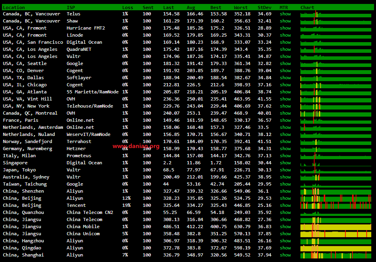Click the Worst column header

point(241,7)
